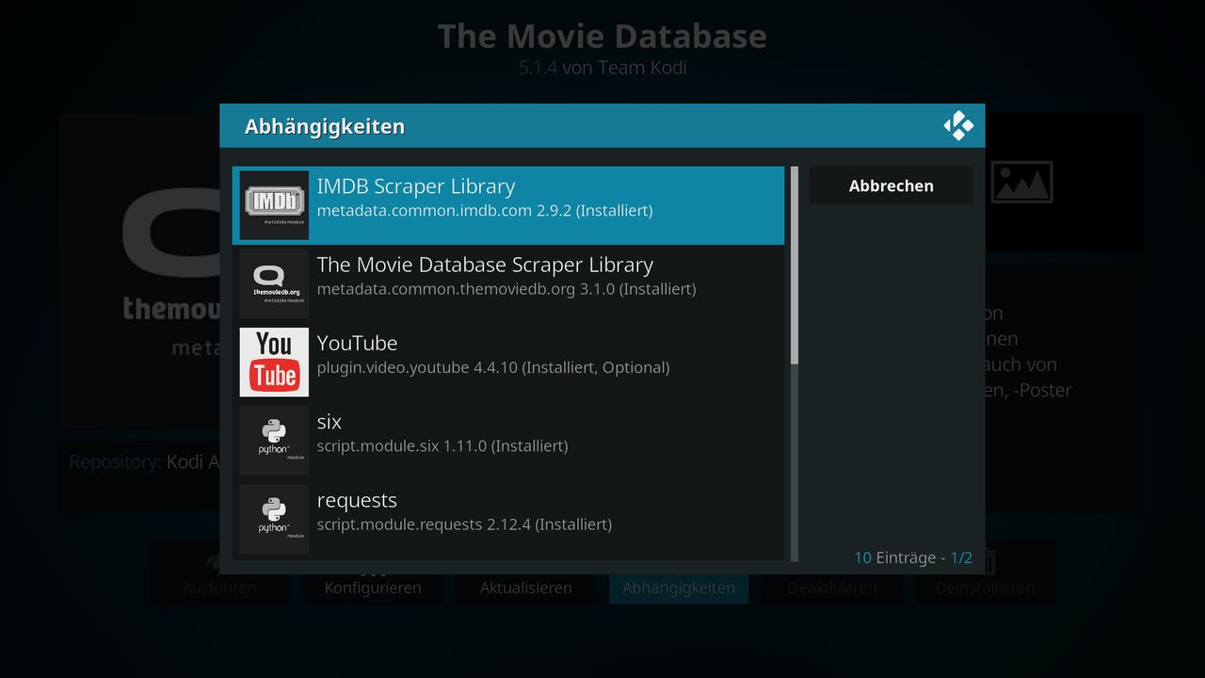Click the 10 Einträge page counter
Viewport: 1205px width, 678px height.
click(913, 557)
